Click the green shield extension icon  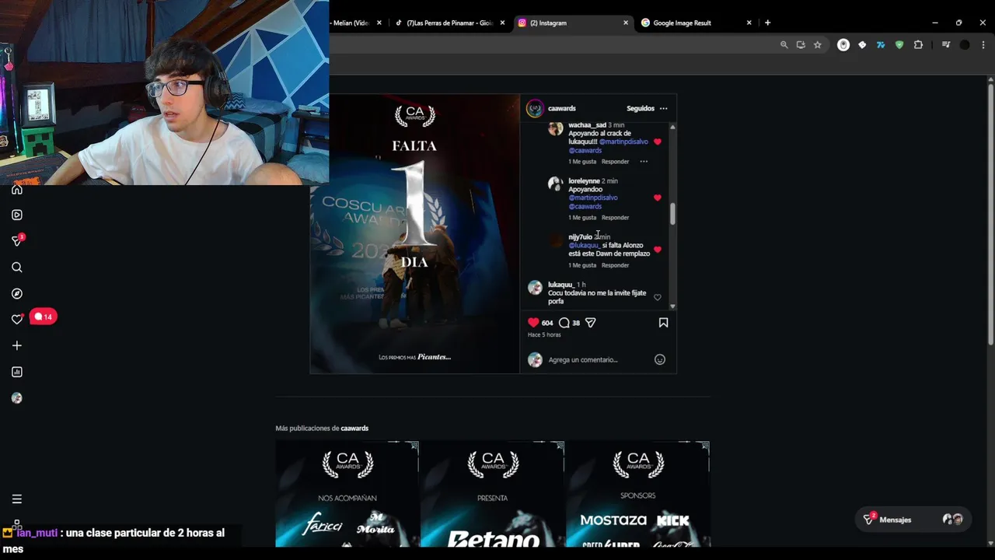point(899,45)
